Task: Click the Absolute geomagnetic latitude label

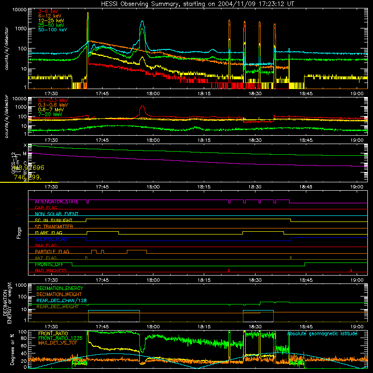Action: pyautogui.click(x=322, y=334)
